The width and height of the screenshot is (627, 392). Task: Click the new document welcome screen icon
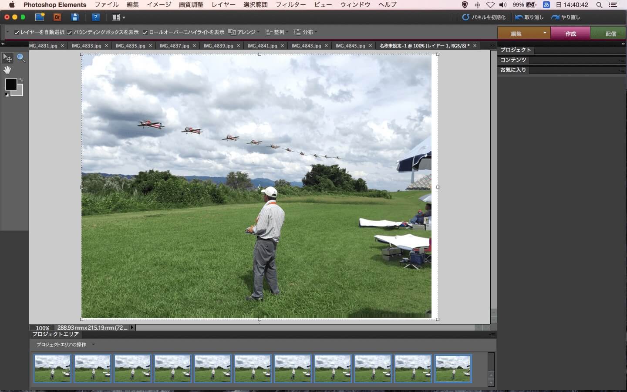(x=40, y=17)
